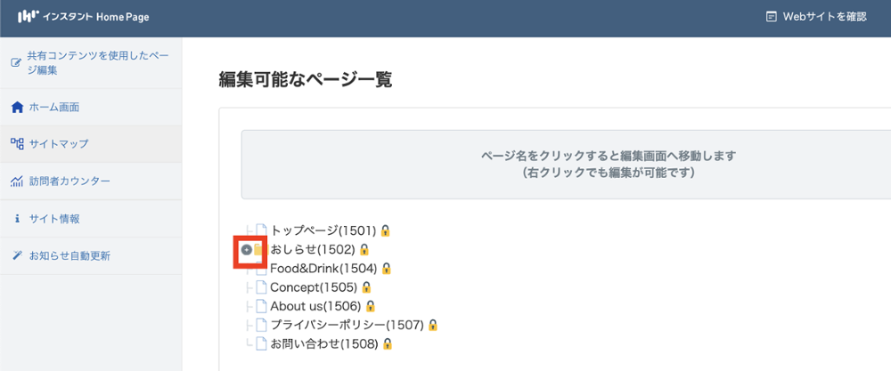Expand the おしらせ folder node
The height and width of the screenshot is (371, 891).
coord(247,249)
